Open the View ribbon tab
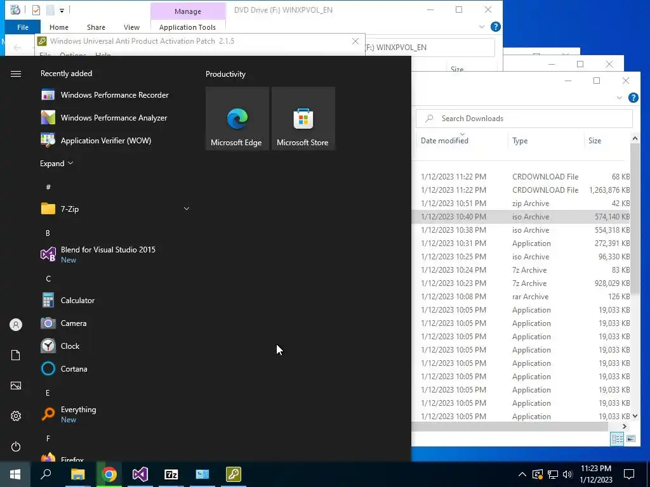Viewport: 650px width, 487px height. [x=131, y=27]
